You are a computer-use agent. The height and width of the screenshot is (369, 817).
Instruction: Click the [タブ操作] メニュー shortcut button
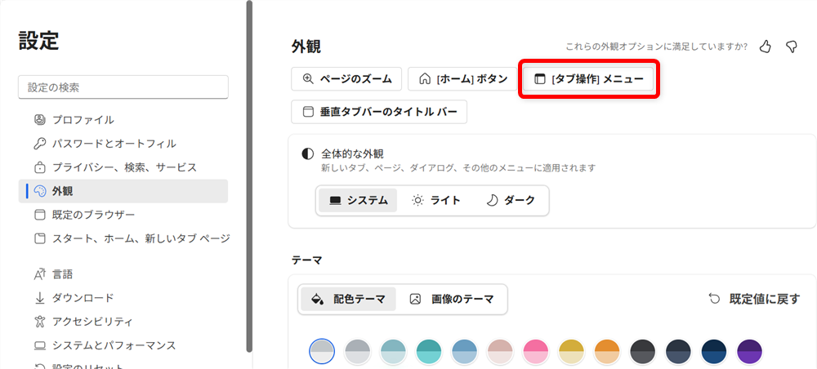(589, 79)
